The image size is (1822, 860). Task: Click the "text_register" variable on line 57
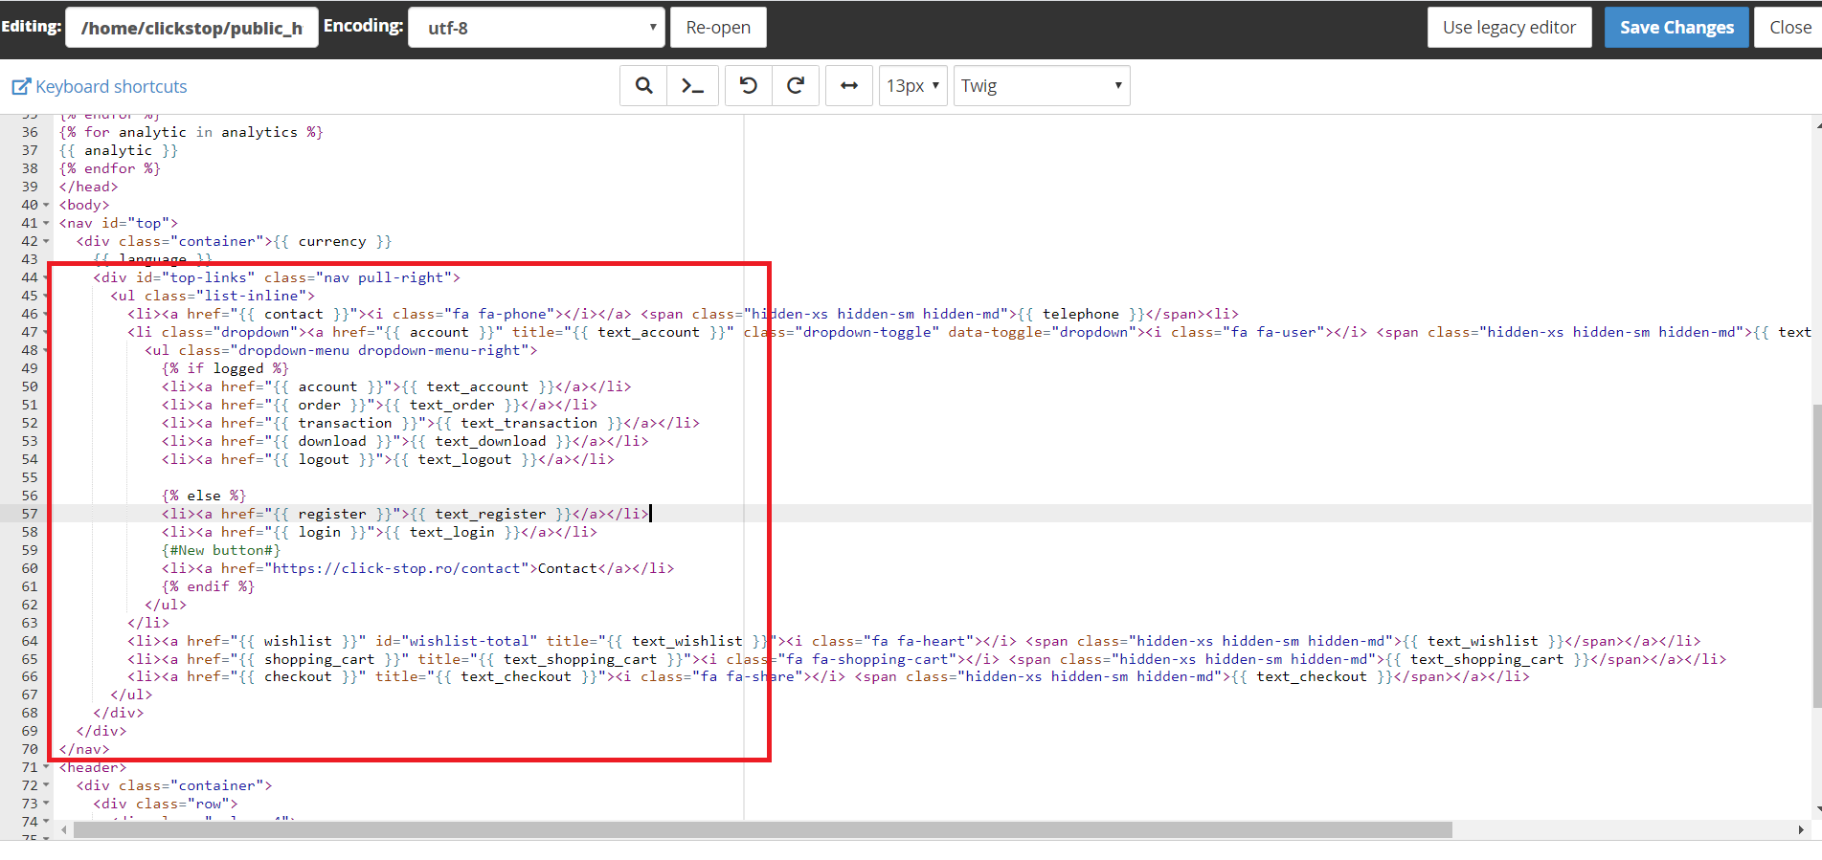point(490,514)
